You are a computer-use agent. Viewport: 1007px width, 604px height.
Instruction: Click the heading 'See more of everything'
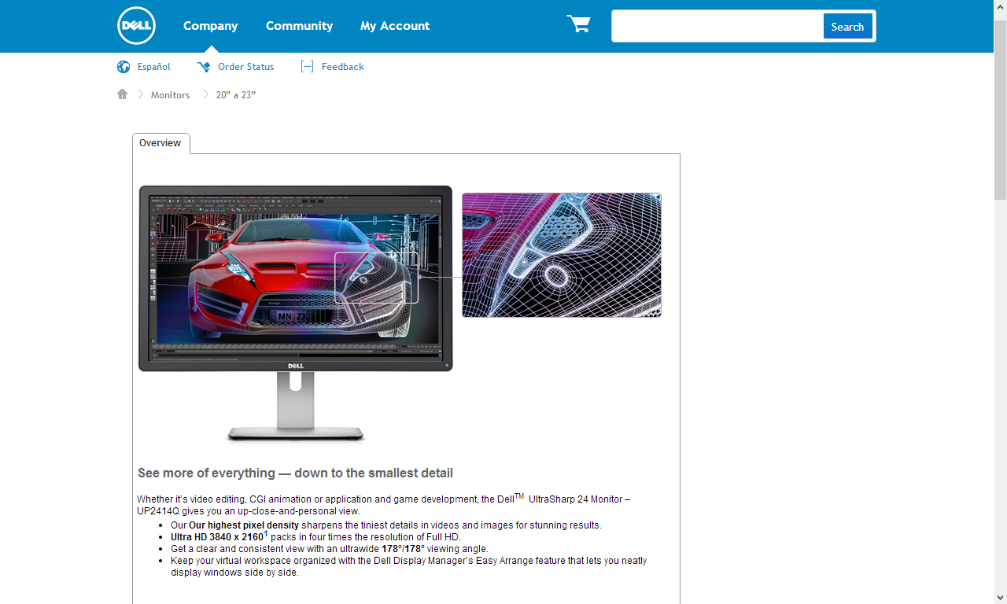[x=295, y=473]
